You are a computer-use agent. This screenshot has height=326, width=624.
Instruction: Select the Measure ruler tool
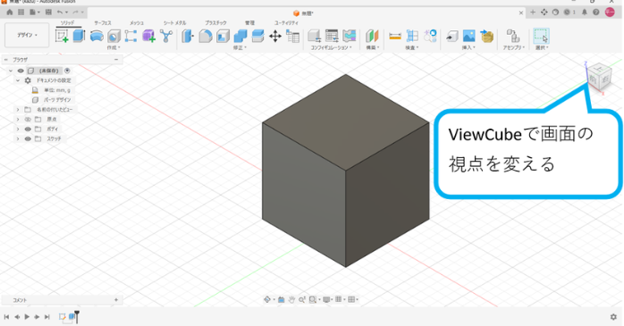point(395,37)
